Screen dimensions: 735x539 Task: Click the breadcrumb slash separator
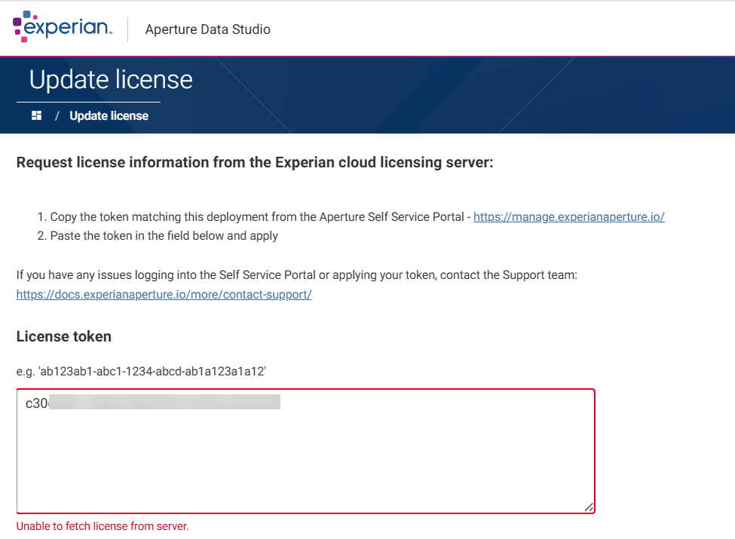(x=57, y=115)
